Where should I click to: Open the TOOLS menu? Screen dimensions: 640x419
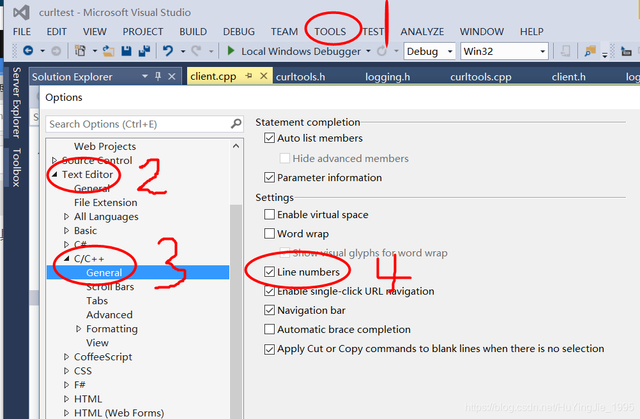[330, 31]
